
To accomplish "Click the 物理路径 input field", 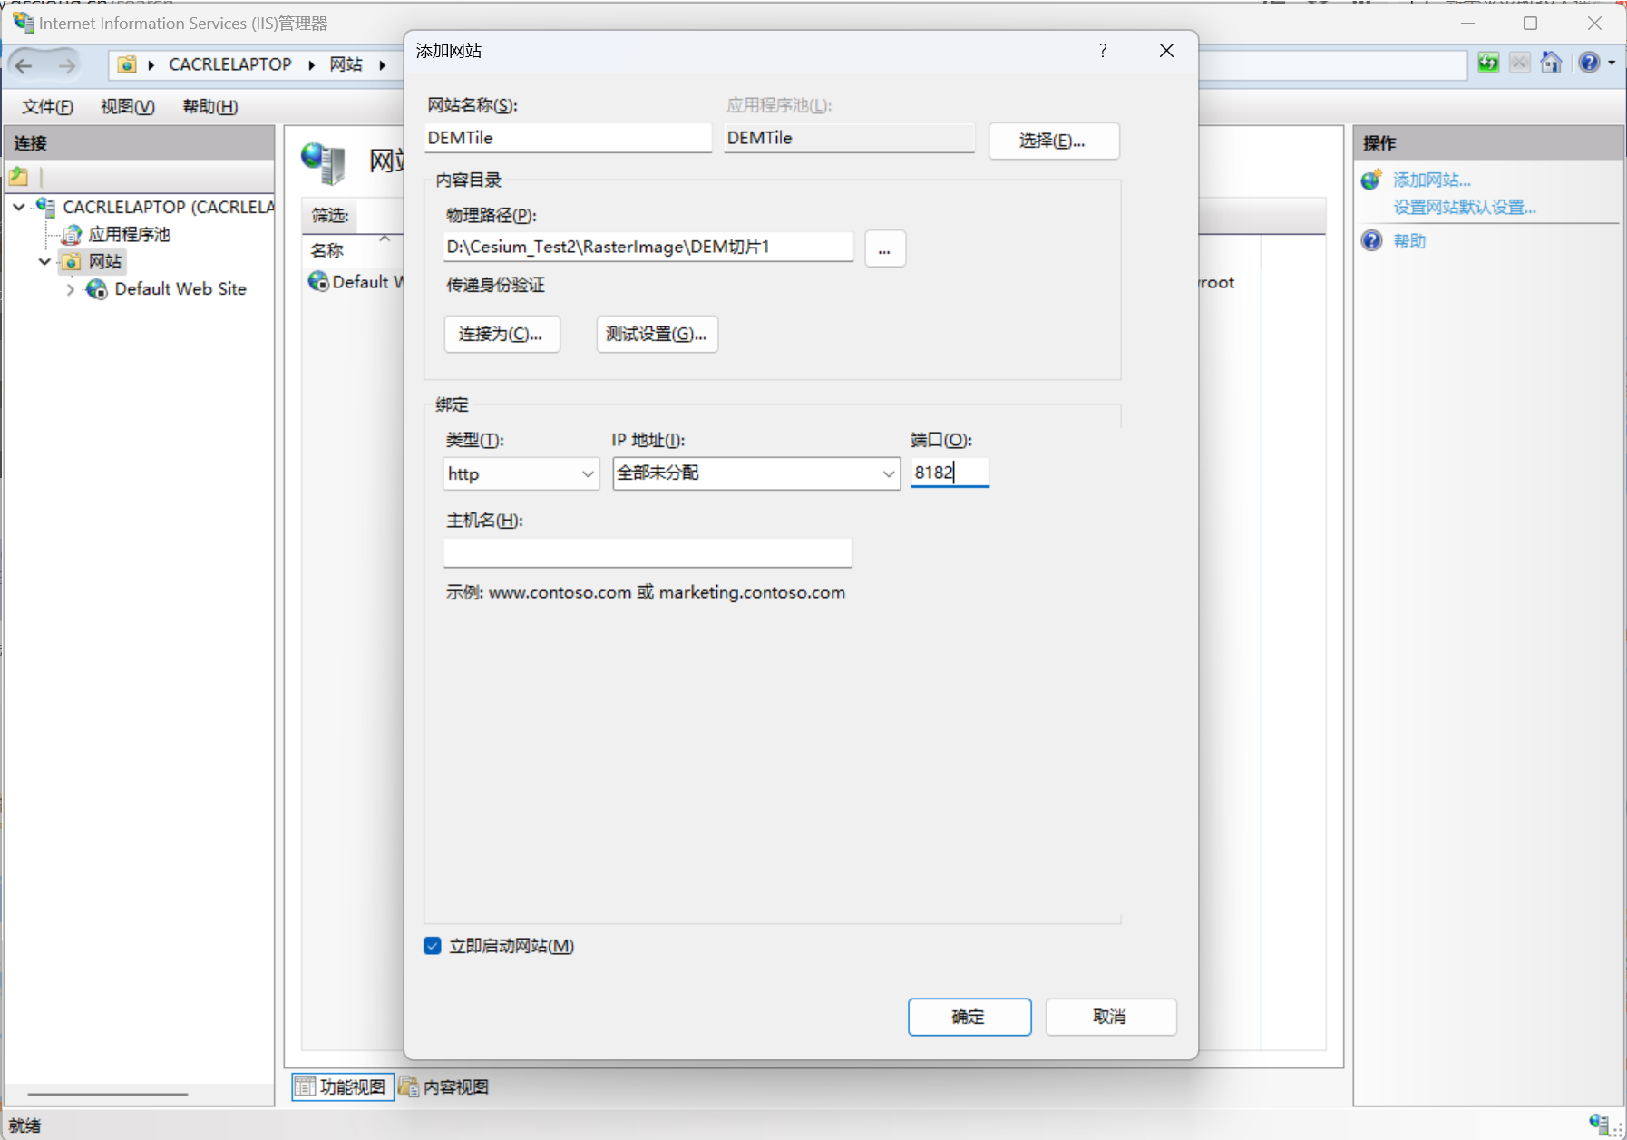I will click(648, 248).
